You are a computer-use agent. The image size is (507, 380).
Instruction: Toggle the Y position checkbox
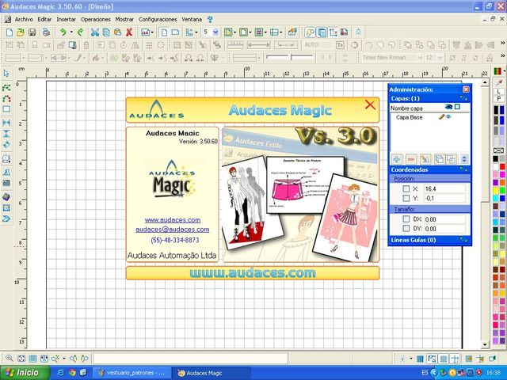pyautogui.click(x=406, y=198)
